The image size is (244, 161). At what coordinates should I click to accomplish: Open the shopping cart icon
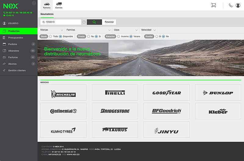tap(213, 5)
